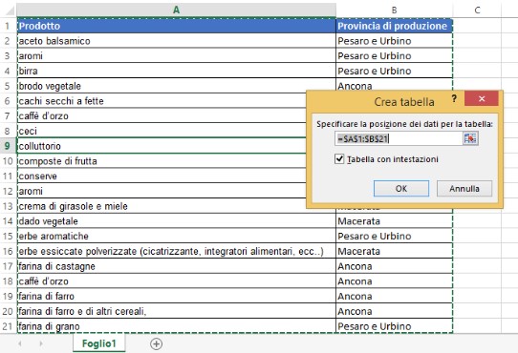Switch to the Foglio1 sheet tab
The width and height of the screenshot is (518, 353).
tap(99, 343)
